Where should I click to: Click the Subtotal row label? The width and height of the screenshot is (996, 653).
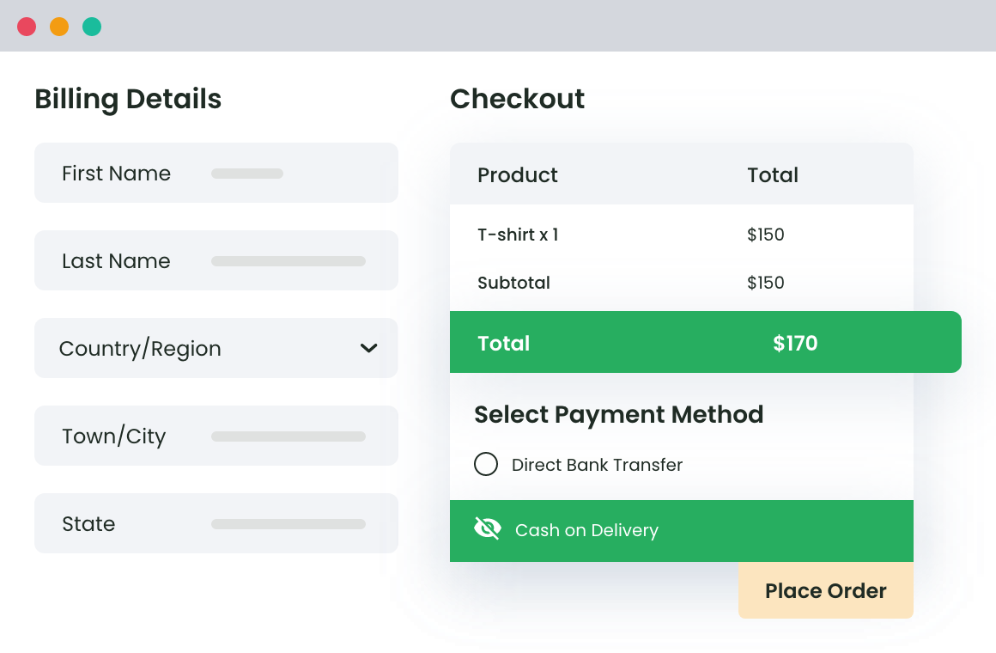pyautogui.click(x=513, y=283)
